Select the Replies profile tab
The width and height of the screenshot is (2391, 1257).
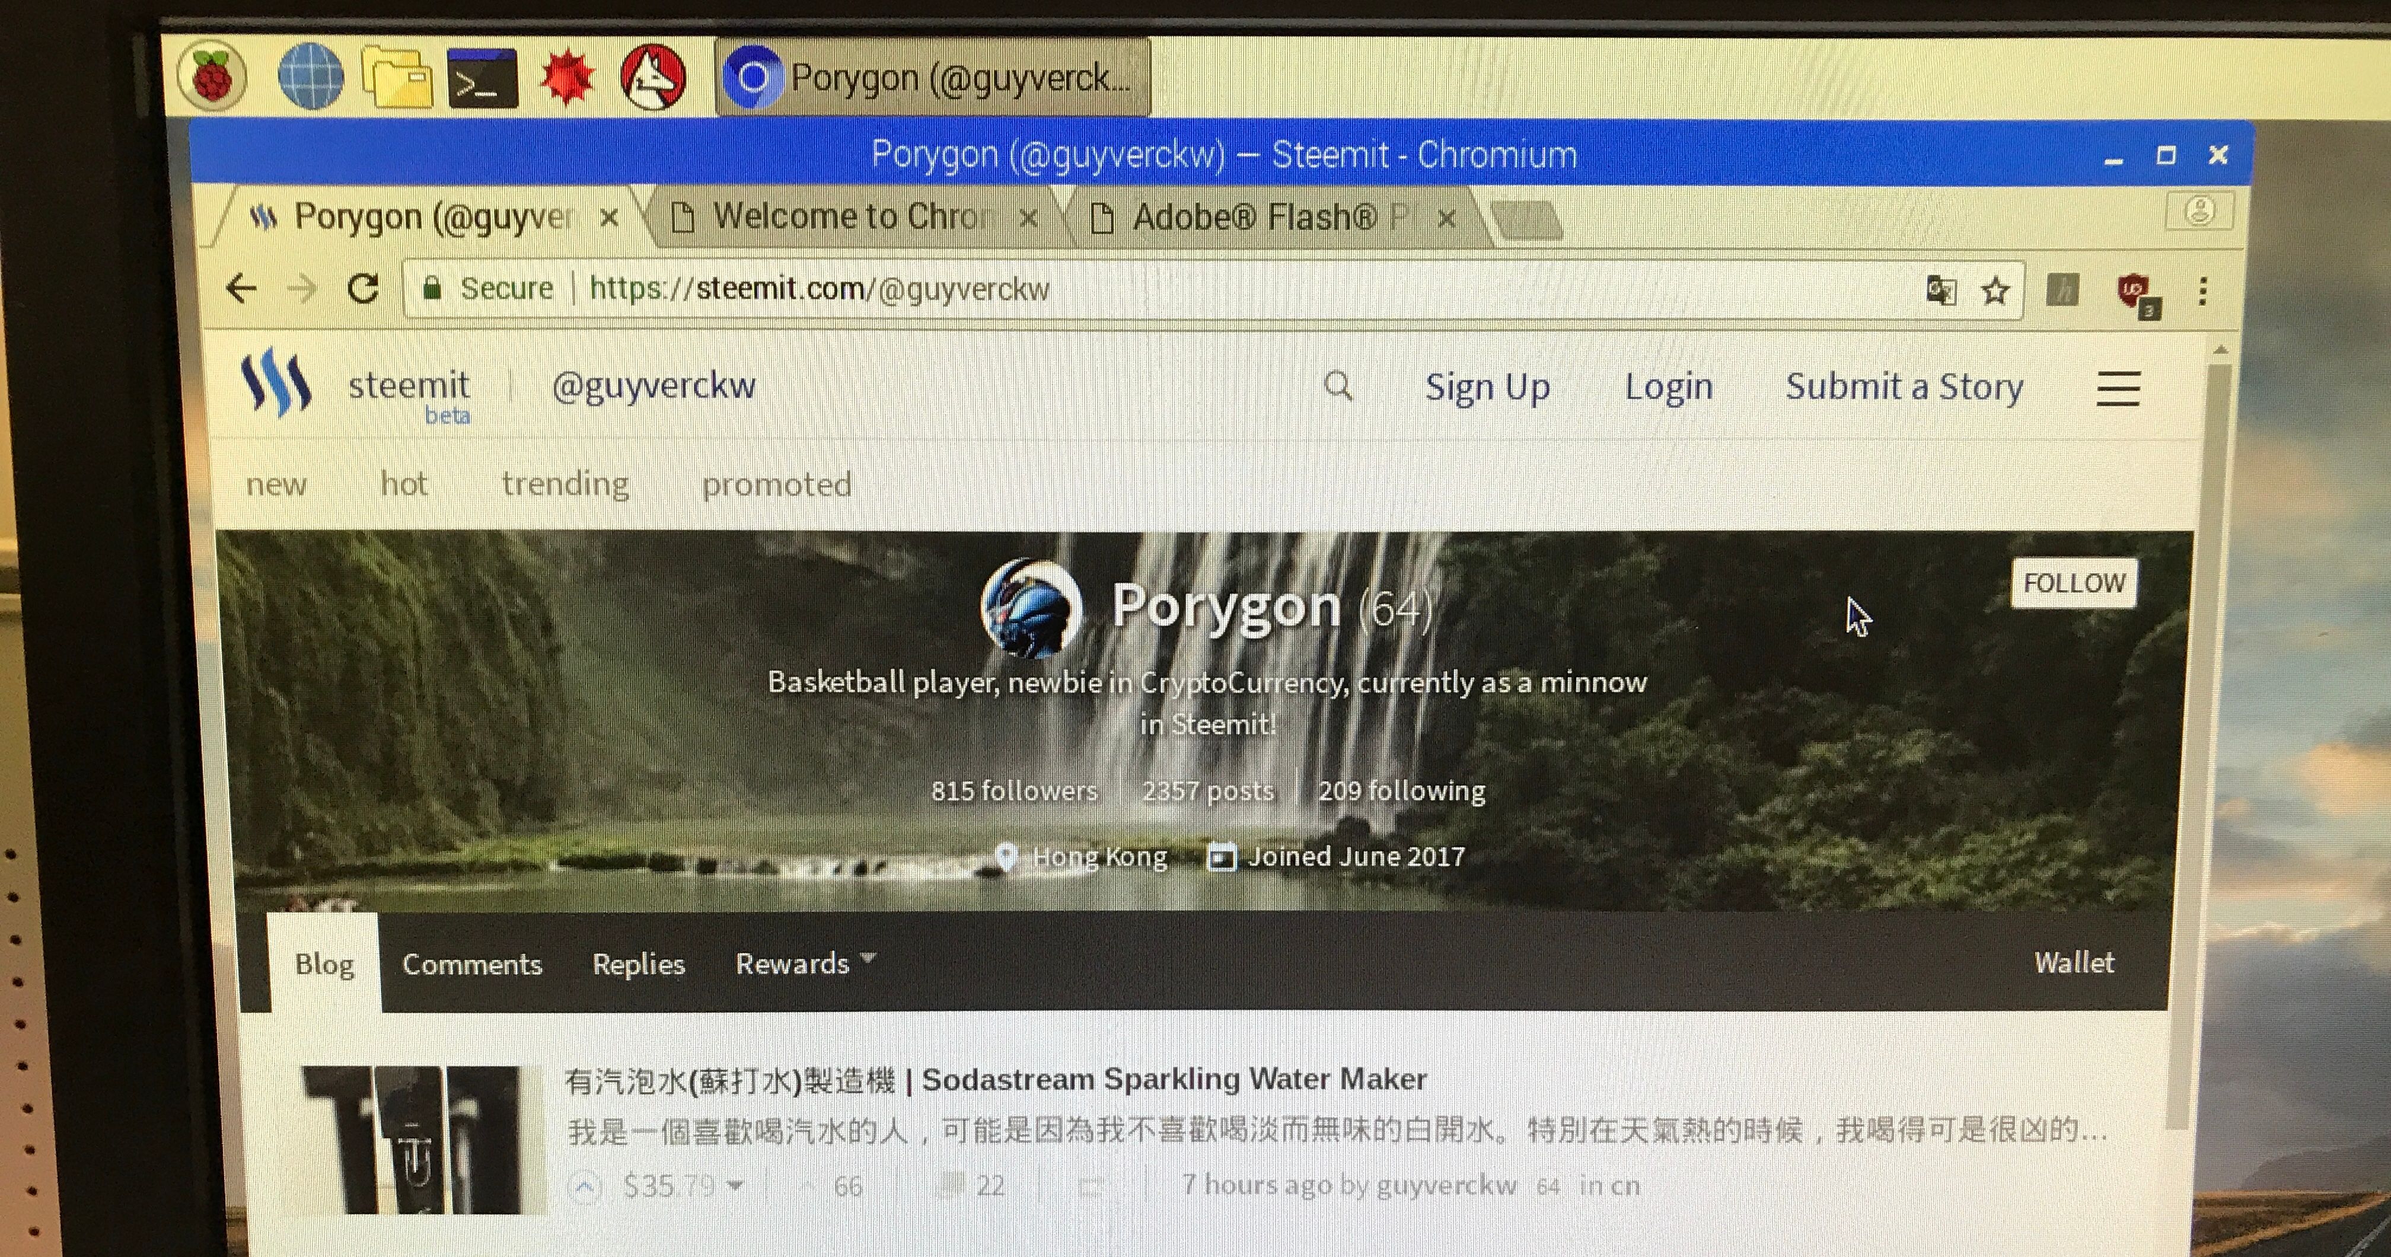639,965
